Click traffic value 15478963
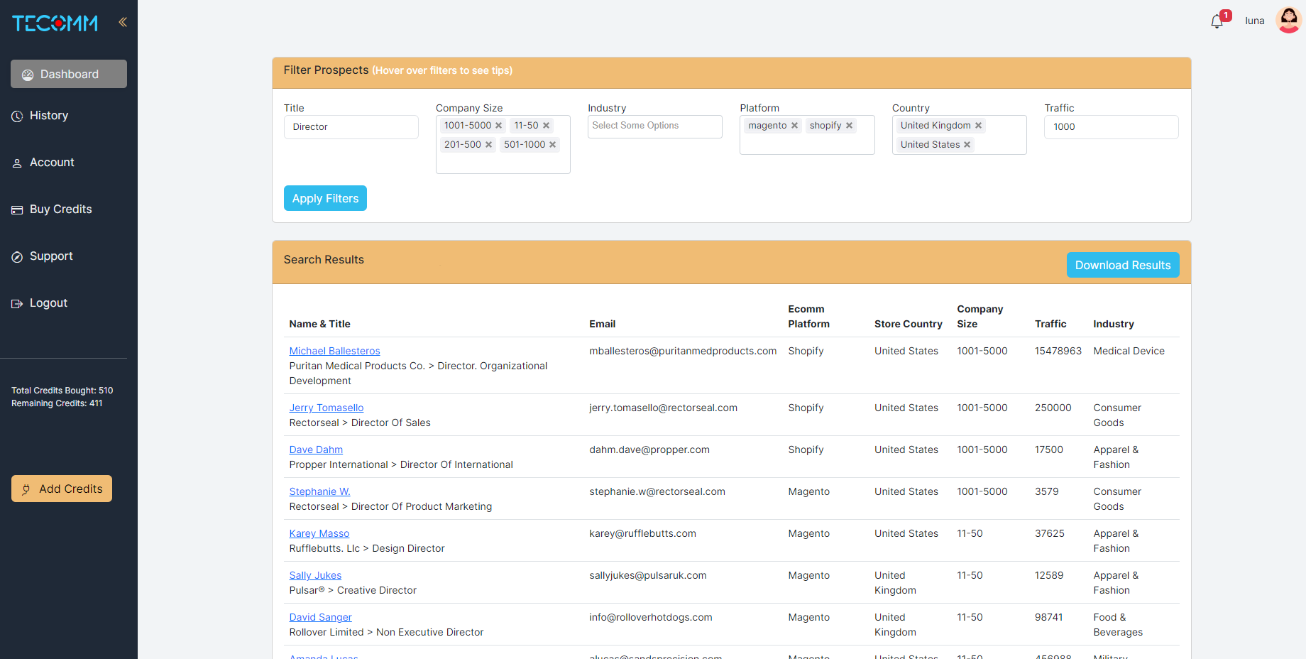The width and height of the screenshot is (1306, 659). (1058, 351)
